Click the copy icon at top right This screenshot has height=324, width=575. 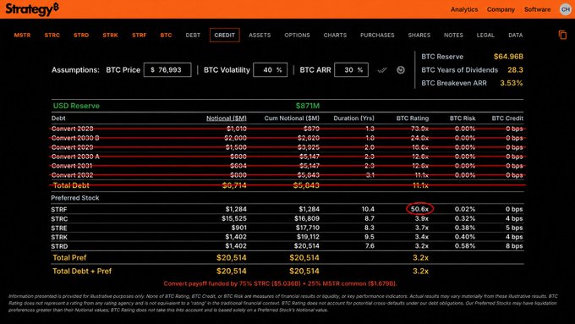(x=562, y=35)
